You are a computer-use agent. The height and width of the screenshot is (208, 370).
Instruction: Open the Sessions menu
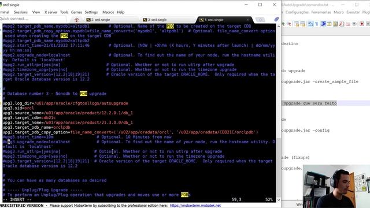click(21, 12)
